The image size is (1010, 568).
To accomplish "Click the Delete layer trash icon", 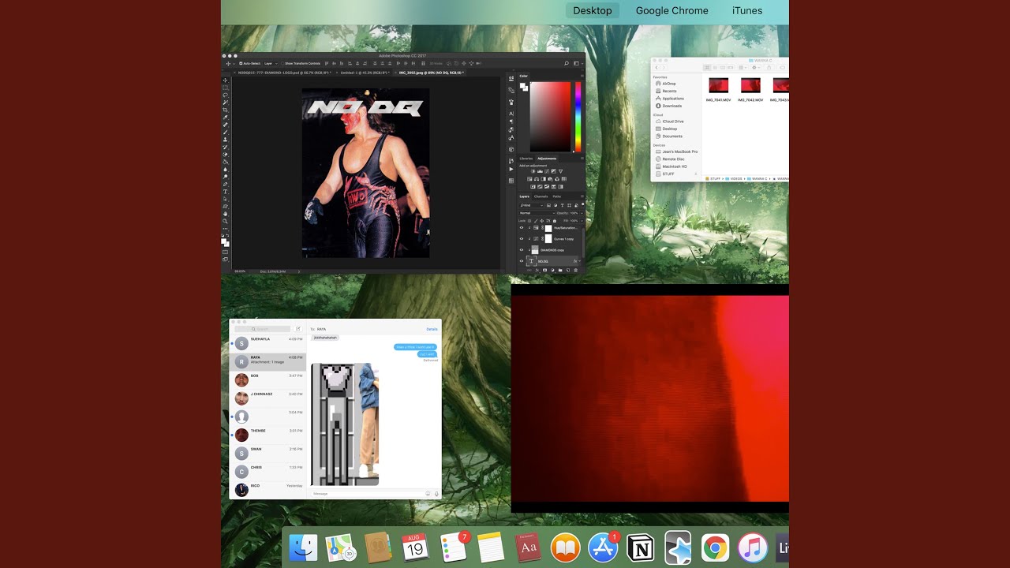I will point(576,270).
